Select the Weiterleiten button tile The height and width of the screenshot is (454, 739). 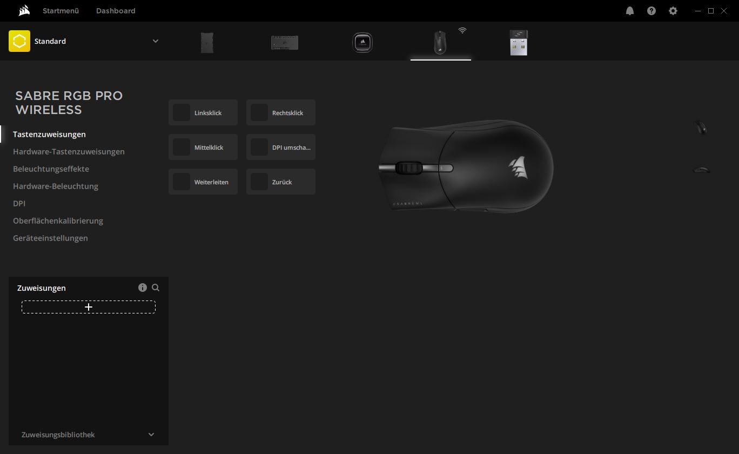pyautogui.click(x=203, y=182)
